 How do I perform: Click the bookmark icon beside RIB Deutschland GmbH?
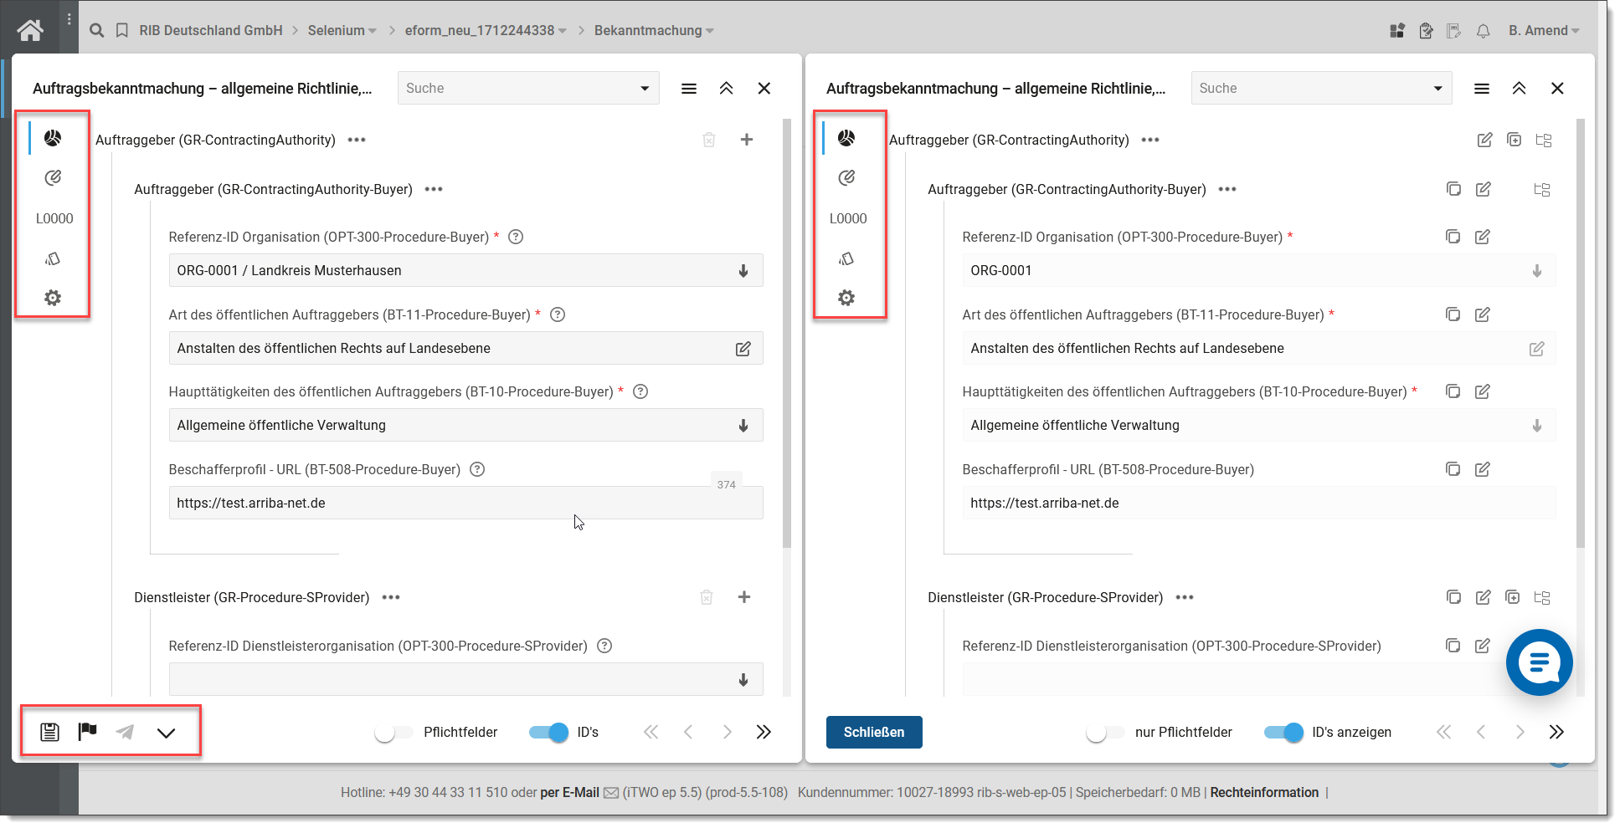[122, 31]
